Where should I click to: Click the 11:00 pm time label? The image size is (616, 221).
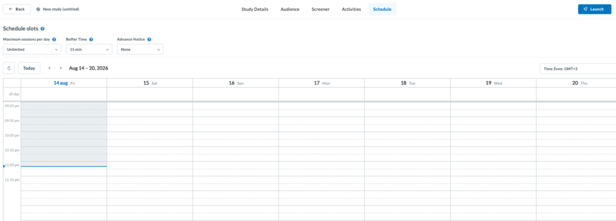[12, 165]
